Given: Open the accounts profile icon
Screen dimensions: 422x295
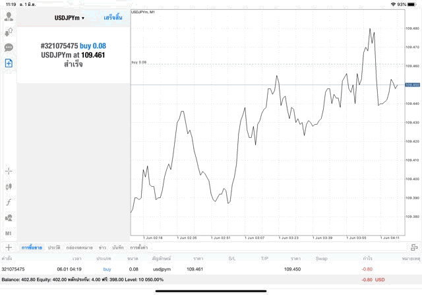Looking at the screenshot, I should [x=9, y=15].
